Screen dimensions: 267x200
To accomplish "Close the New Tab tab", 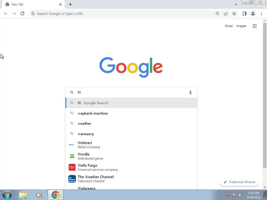I will [x=60, y=4].
